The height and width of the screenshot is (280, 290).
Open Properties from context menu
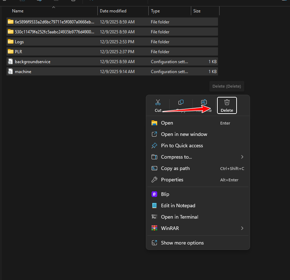(x=172, y=180)
